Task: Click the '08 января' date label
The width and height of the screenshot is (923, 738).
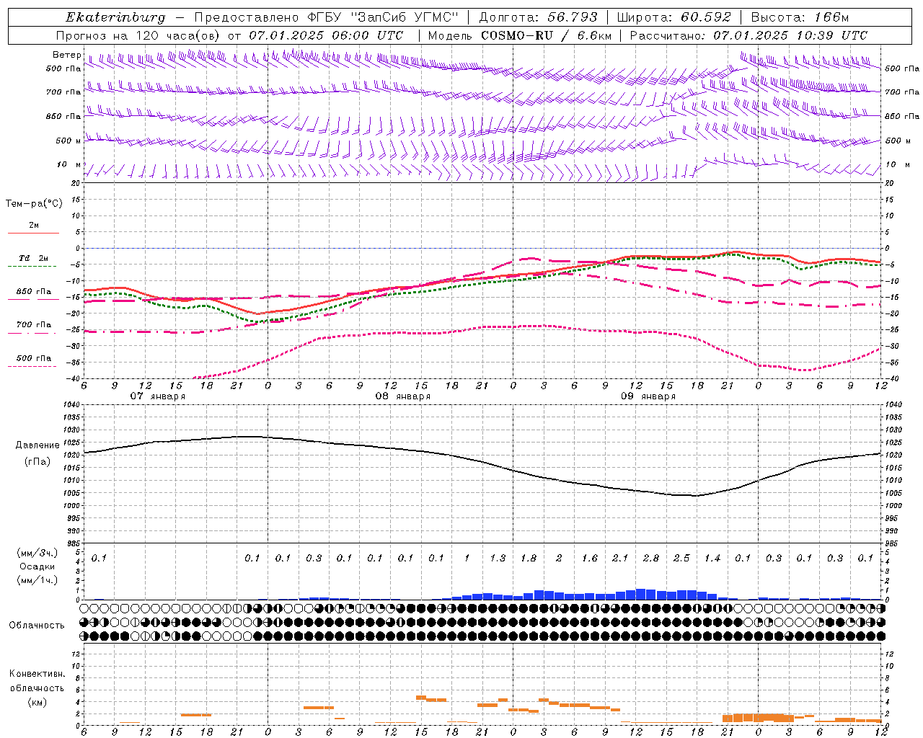Action: coord(403,396)
